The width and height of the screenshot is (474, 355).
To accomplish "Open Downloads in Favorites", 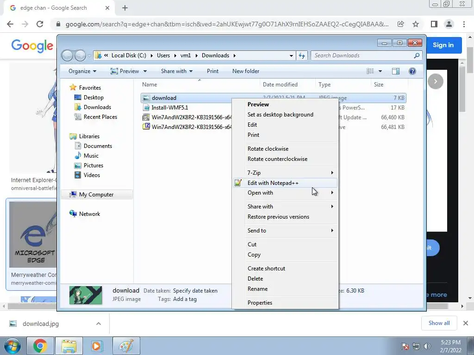I will pyautogui.click(x=93, y=107).
